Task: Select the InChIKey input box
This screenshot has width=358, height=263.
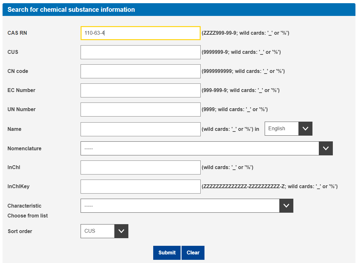Action: (140, 187)
